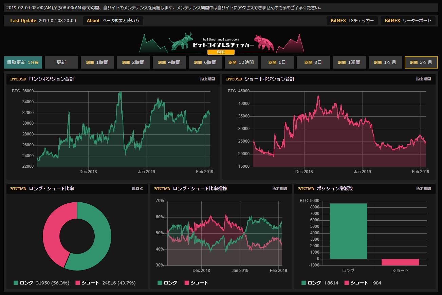The image size is (442, 295).
Task: Switch to the 期間 1週間 period
Action: pos(349,62)
